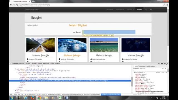This screenshot has width=178, height=100.
Task: Switch to the Timeline DevTools tab
Action: click(34, 64)
